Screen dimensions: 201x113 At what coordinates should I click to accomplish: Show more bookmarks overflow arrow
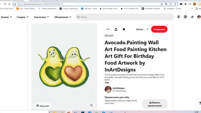click(x=192, y=8)
